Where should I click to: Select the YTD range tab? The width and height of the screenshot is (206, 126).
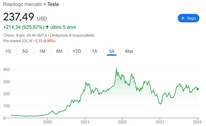pyautogui.click(x=77, y=51)
